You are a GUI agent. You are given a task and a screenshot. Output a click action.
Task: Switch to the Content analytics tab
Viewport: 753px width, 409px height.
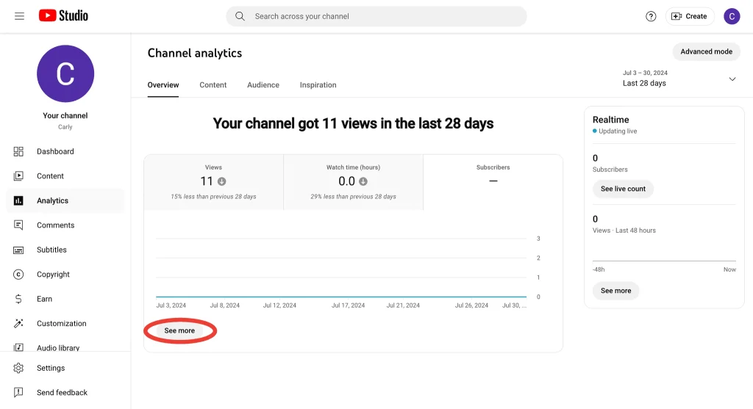(213, 85)
